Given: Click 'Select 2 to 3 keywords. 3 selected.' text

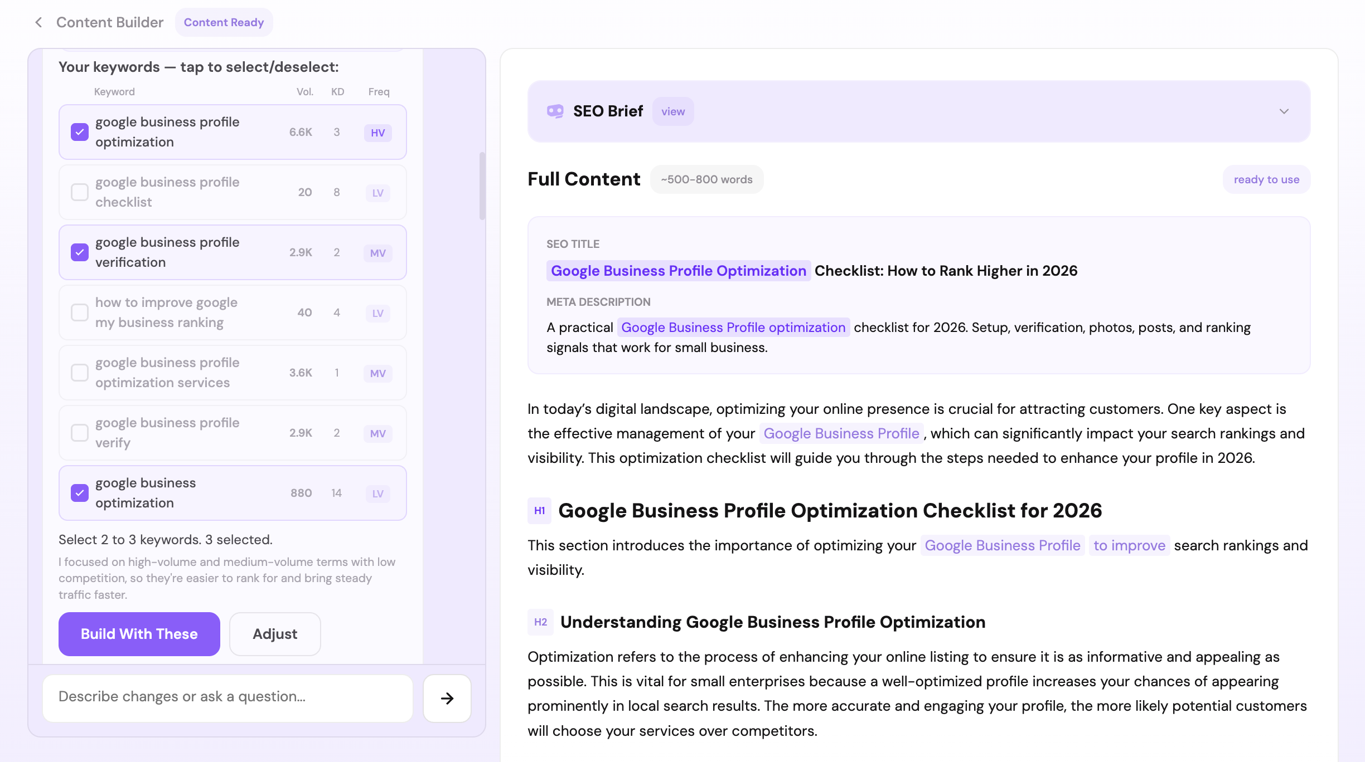Looking at the screenshot, I should (166, 540).
